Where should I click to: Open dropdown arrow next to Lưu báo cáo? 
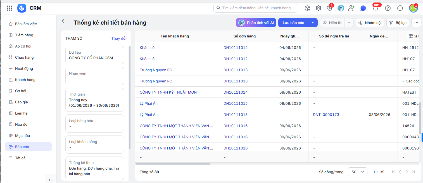313,23
